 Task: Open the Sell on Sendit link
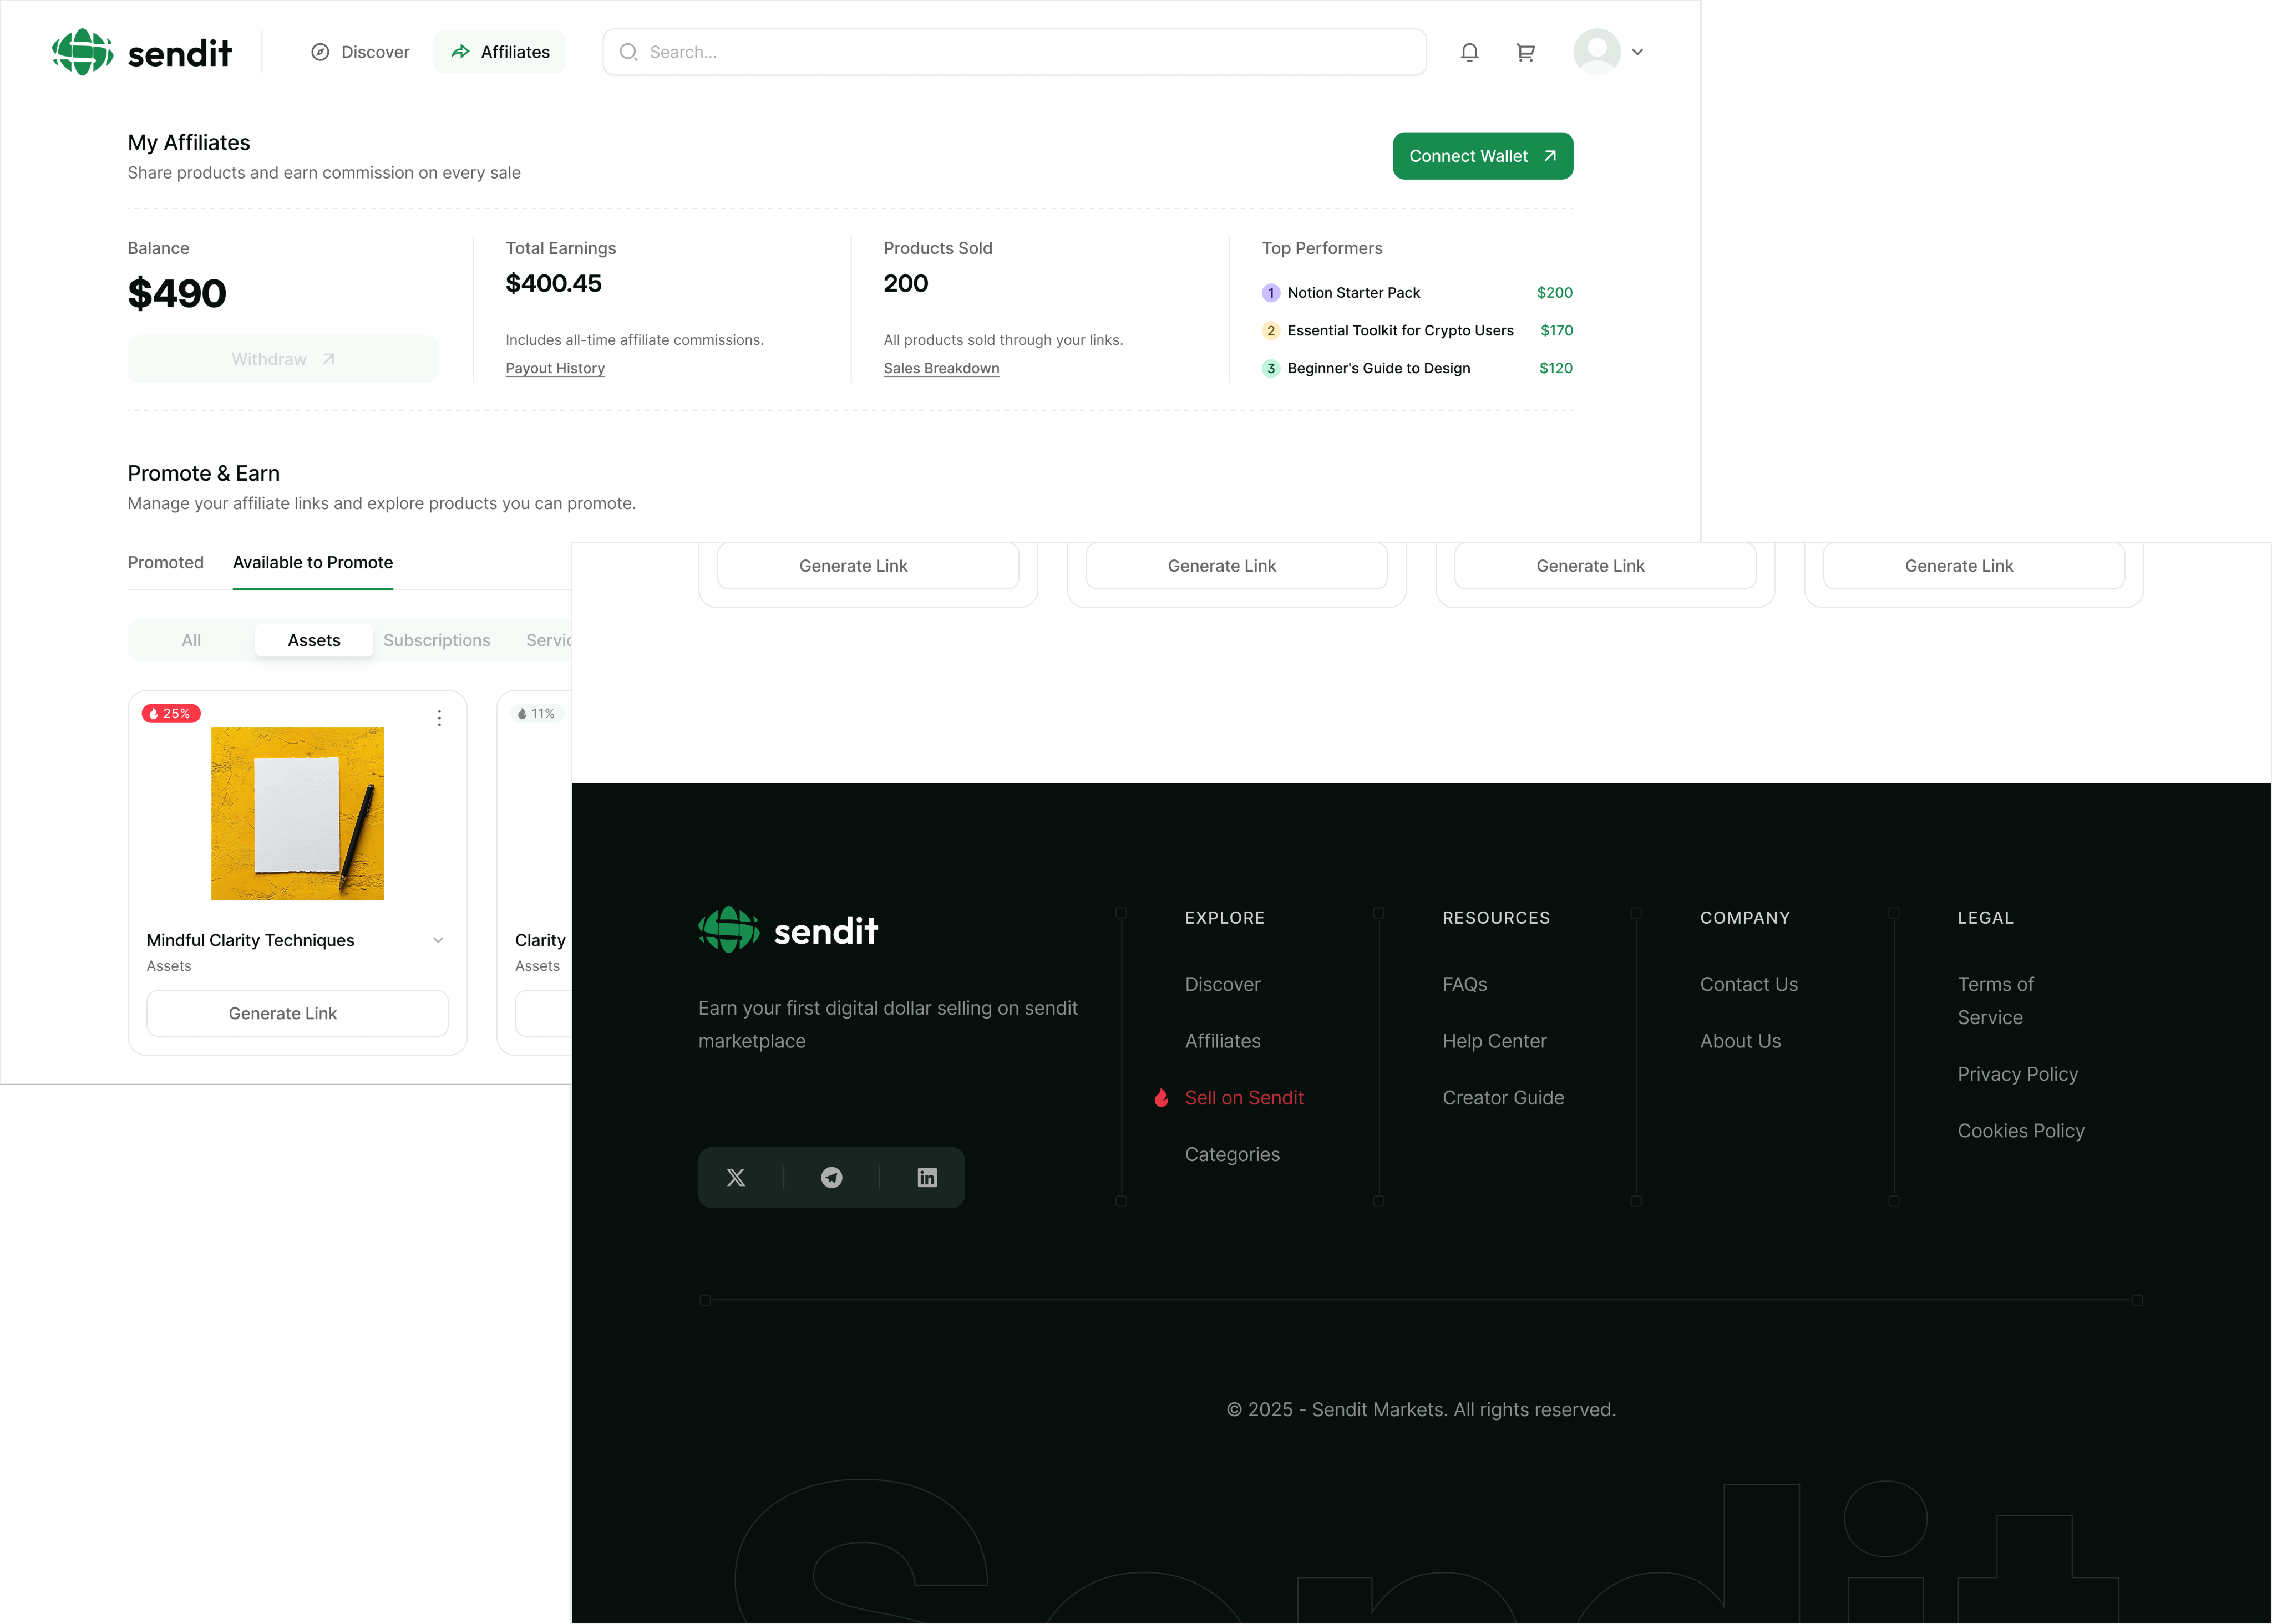1244,1098
